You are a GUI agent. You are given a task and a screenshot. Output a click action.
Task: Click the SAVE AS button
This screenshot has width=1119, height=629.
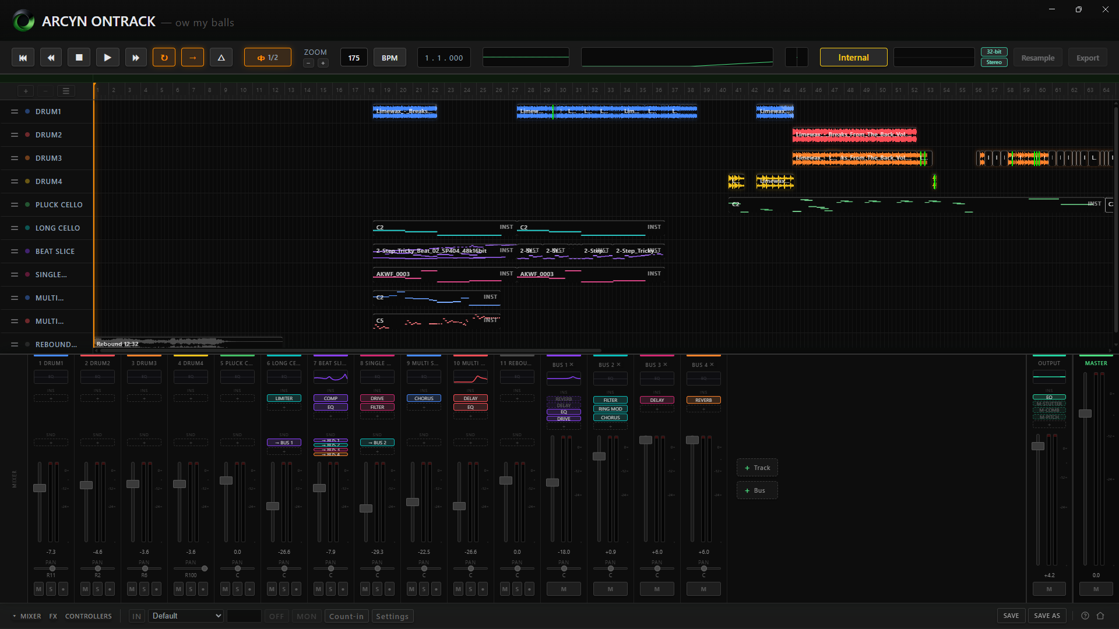[x=1047, y=616]
